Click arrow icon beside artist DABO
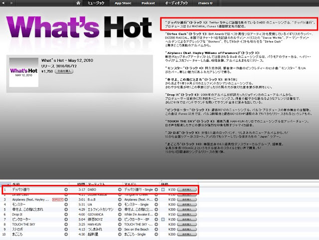Screen dimensions: 319x240 tap(120, 190)
